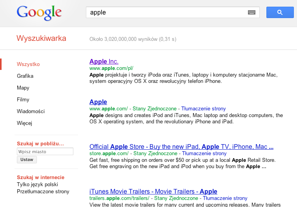This screenshot has width=297, height=207.
Task: Click the blue magnifier search button
Action: (x=280, y=13)
